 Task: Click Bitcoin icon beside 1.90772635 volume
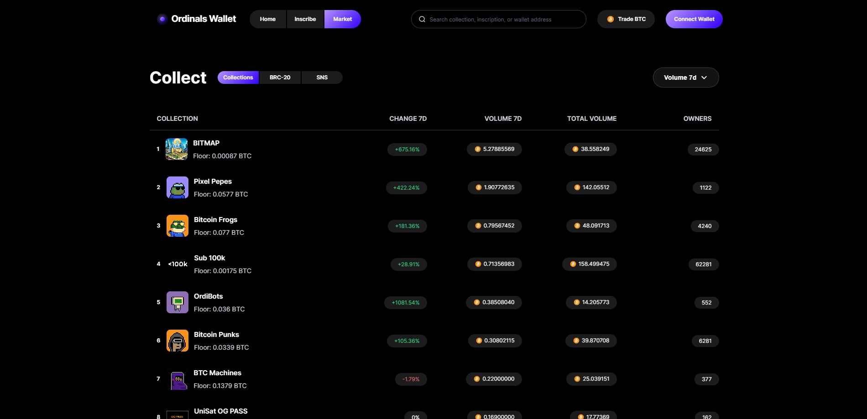(x=479, y=187)
